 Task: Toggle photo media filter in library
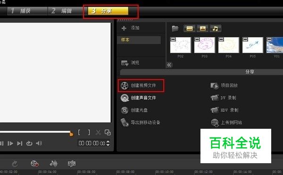pyautogui.click(x=202, y=28)
